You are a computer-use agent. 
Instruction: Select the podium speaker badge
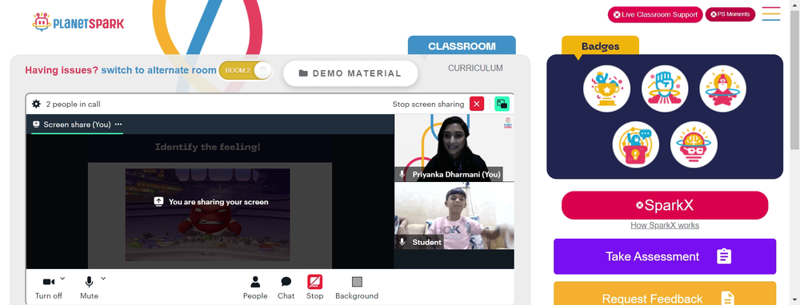coord(636,145)
